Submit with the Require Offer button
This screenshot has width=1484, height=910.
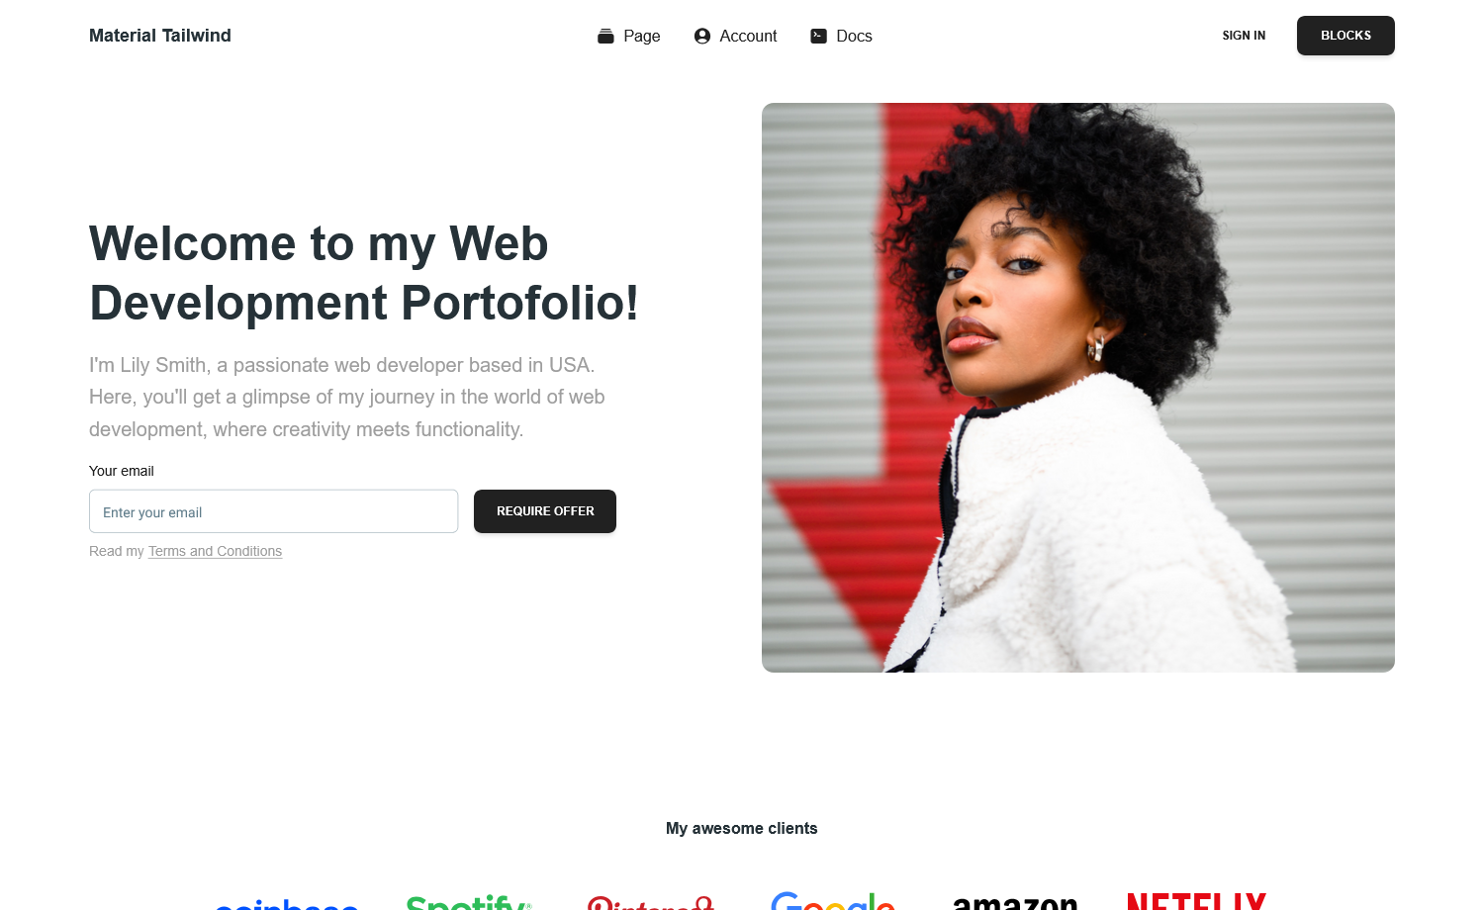tap(545, 511)
